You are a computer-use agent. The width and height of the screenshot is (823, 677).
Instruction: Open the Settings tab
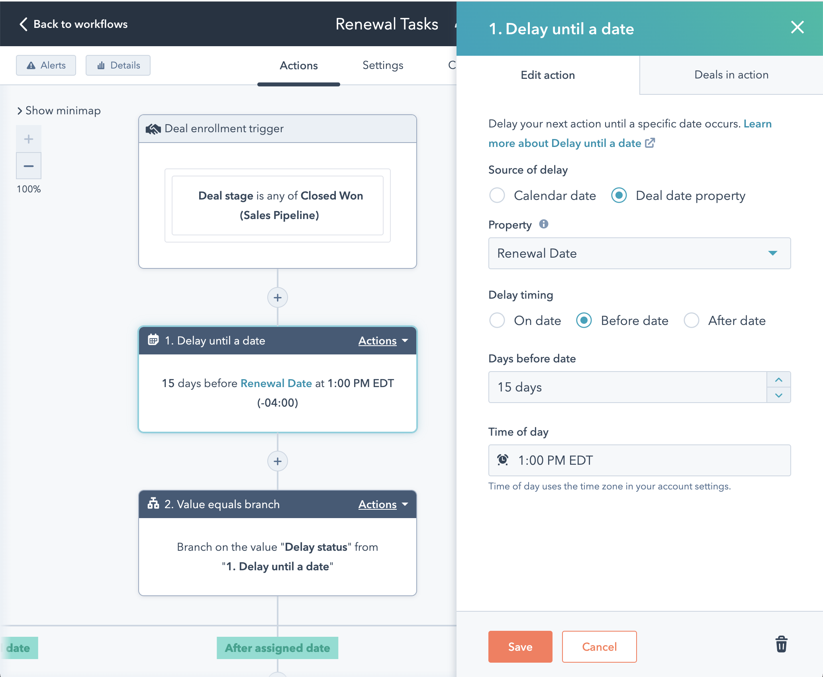point(382,65)
